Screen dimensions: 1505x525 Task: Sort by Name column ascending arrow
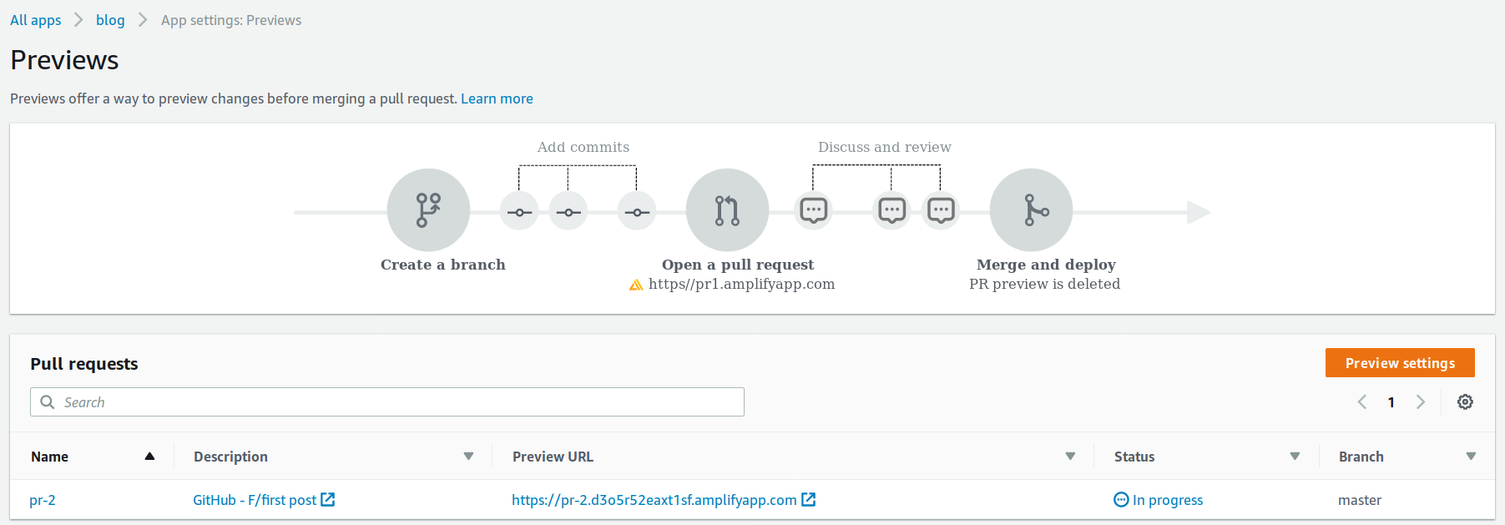pyautogui.click(x=150, y=456)
